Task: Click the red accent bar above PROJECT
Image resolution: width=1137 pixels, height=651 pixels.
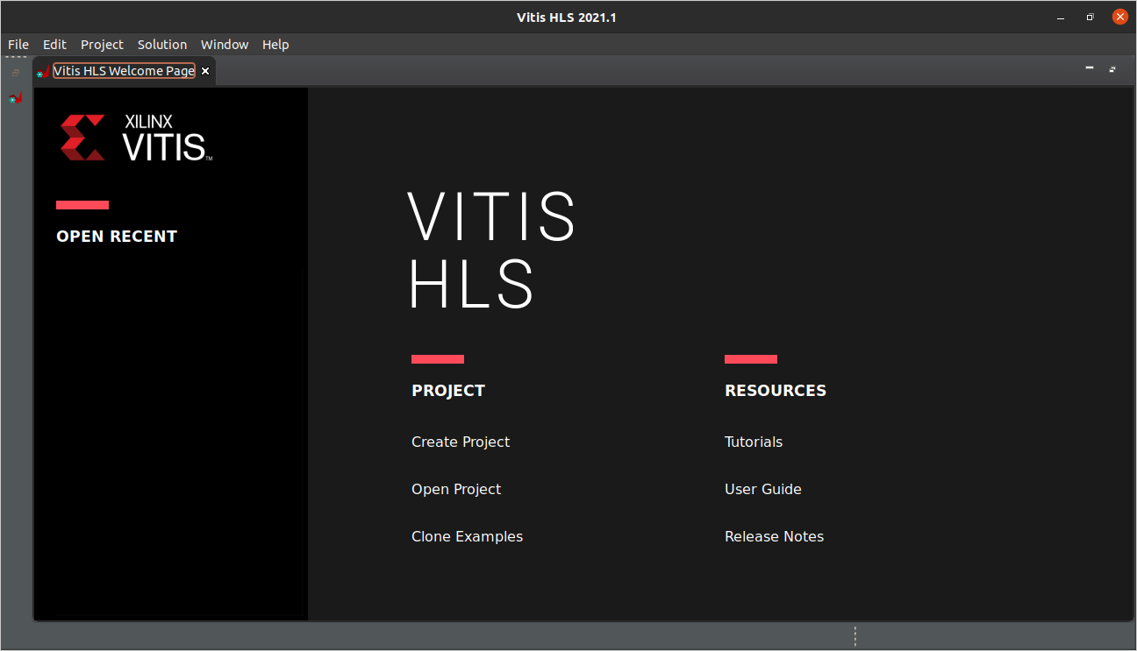Action: pyautogui.click(x=437, y=359)
